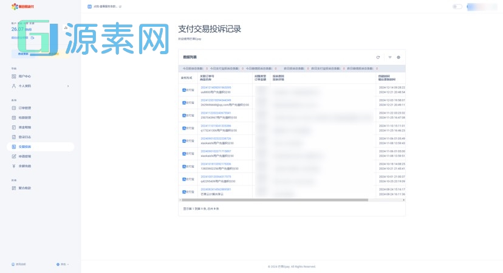The image size is (503, 273).
Task: Click the 订单管理 sidebar icon
Action: [14, 108]
